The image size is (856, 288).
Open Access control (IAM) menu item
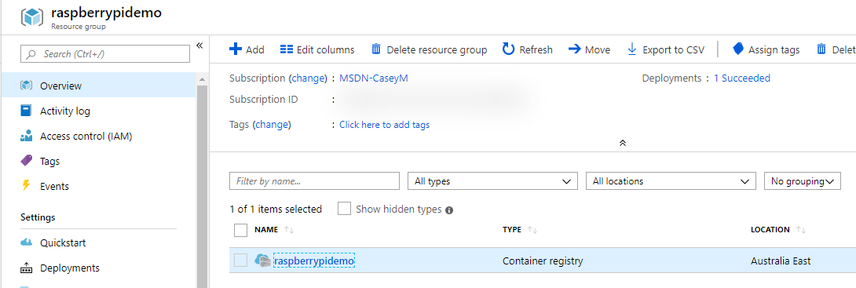point(98,136)
